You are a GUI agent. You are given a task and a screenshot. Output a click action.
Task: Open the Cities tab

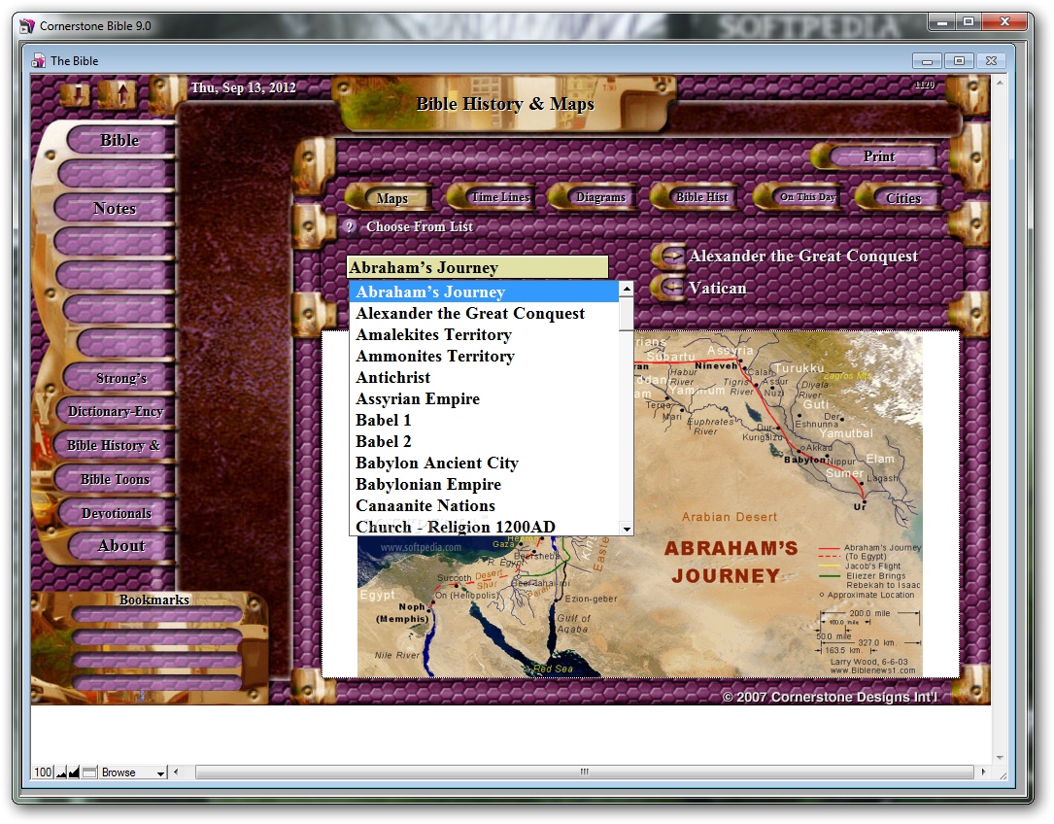[900, 198]
